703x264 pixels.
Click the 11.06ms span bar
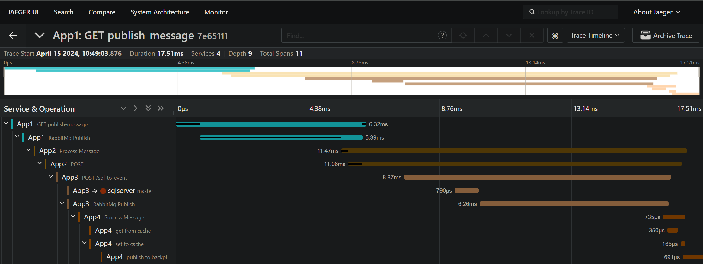[515, 164]
